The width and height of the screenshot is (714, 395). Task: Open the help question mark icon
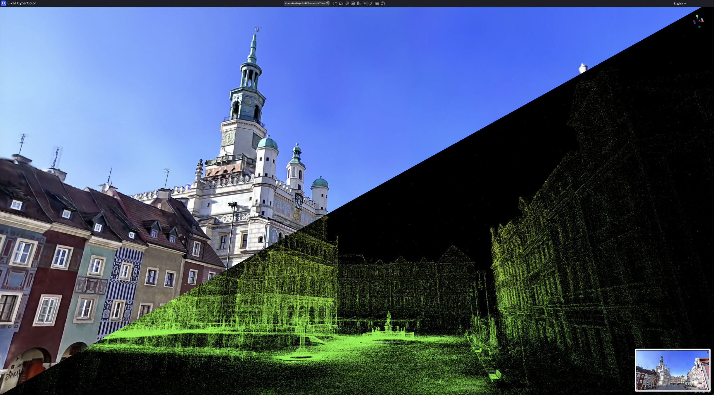[383, 3]
